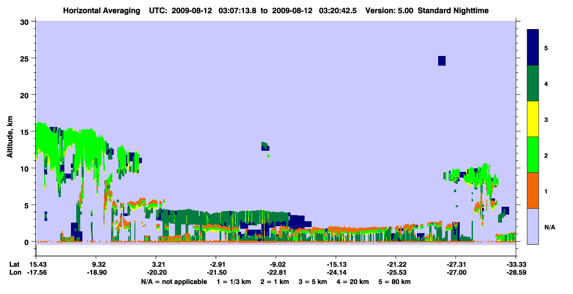Screen dimensions: 573x294
Task: Click the isolated dark blue block near 25 km
Action: [442, 61]
